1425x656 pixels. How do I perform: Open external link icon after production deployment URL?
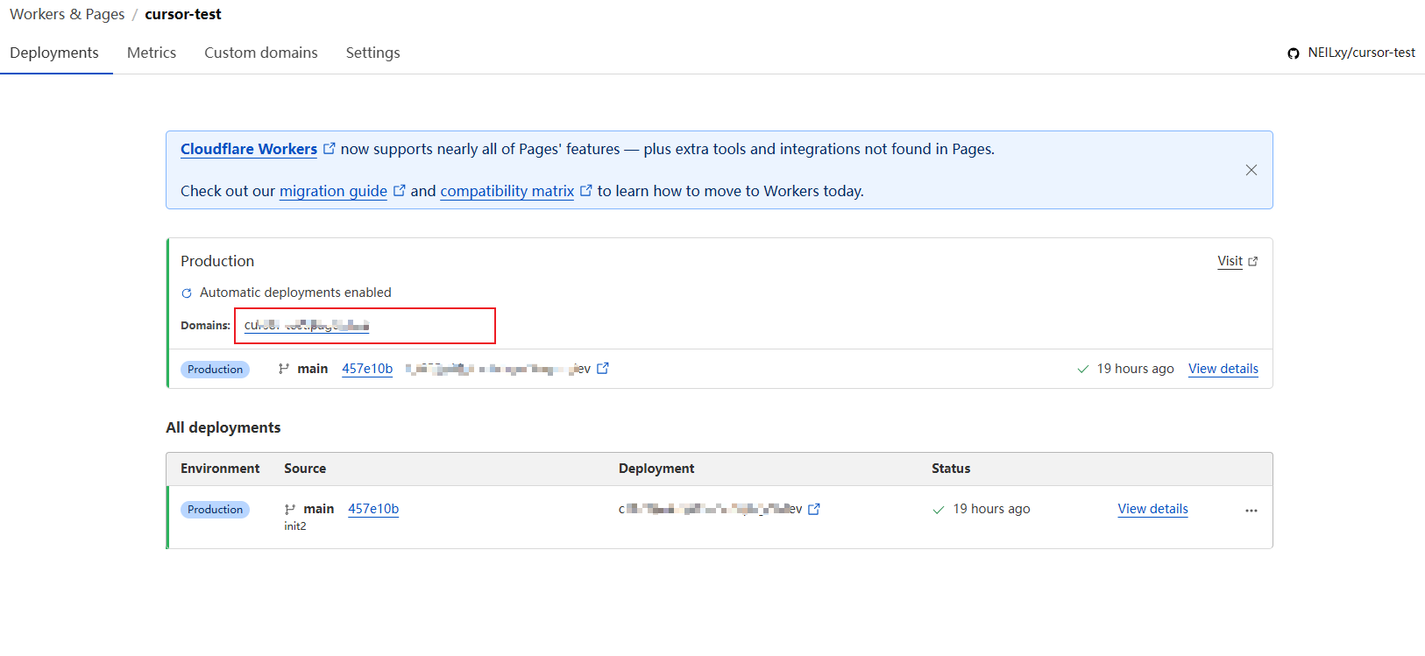(x=603, y=369)
